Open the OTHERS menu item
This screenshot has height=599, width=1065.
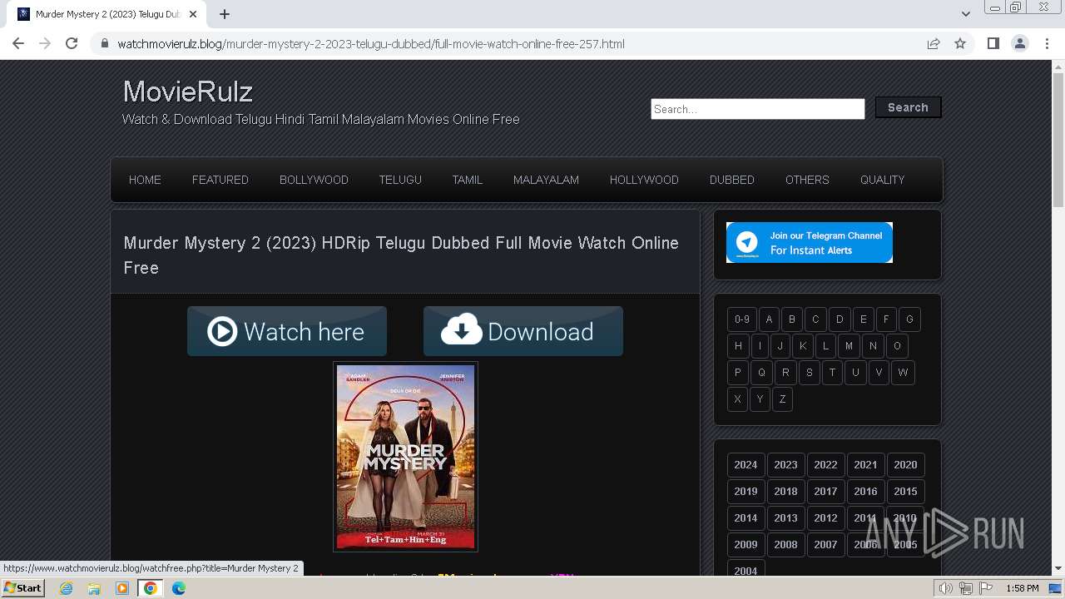tap(807, 180)
